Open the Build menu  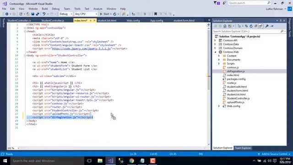[45, 9]
